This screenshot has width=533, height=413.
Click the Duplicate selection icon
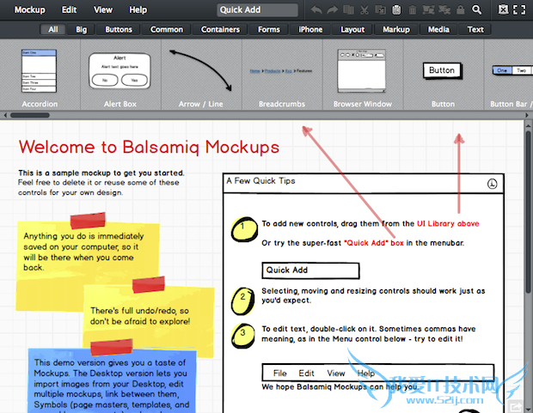348,9
